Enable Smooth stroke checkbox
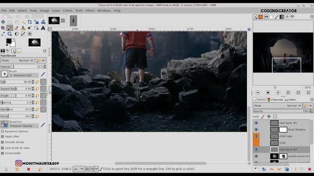314x176 pixels. pos(2,142)
